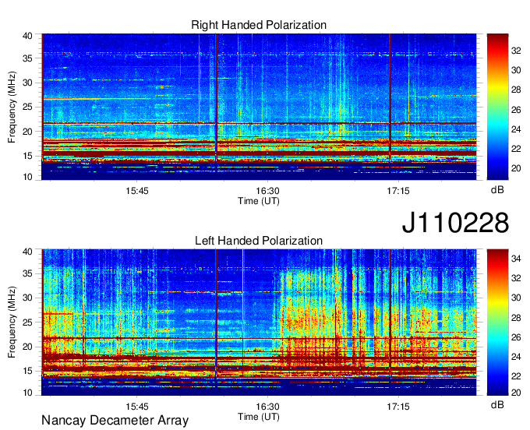The width and height of the screenshot is (530, 430).
Task: Click the 28 label on the upper colorbar
Action: pyautogui.click(x=516, y=90)
